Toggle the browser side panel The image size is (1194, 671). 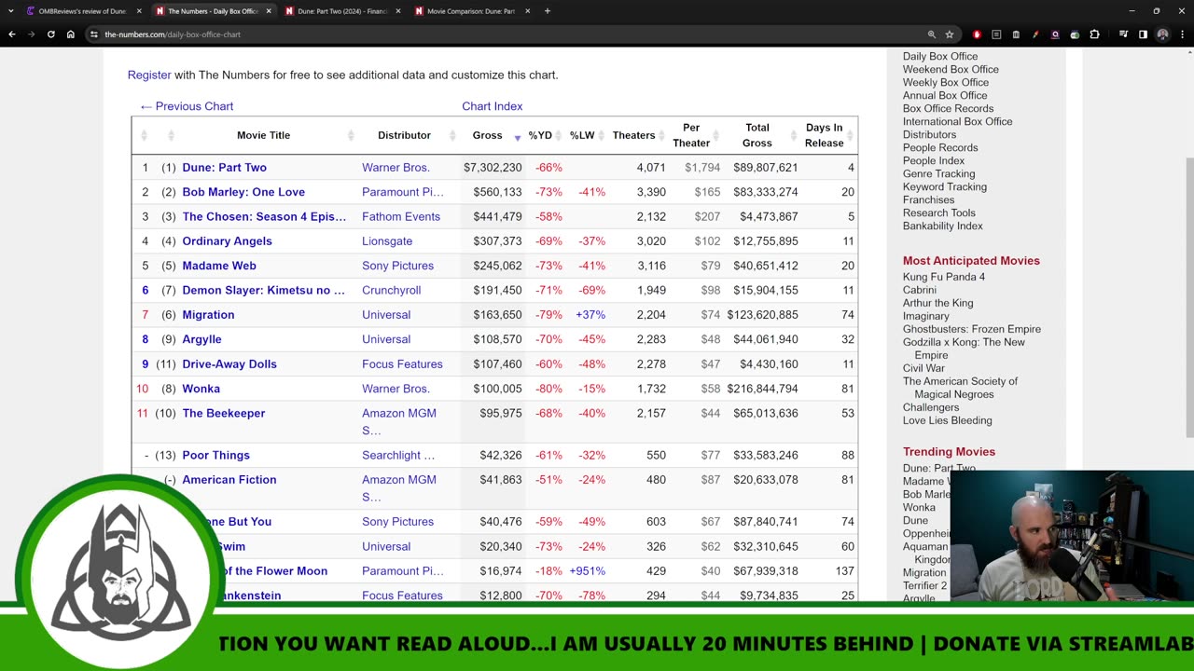1143,34
